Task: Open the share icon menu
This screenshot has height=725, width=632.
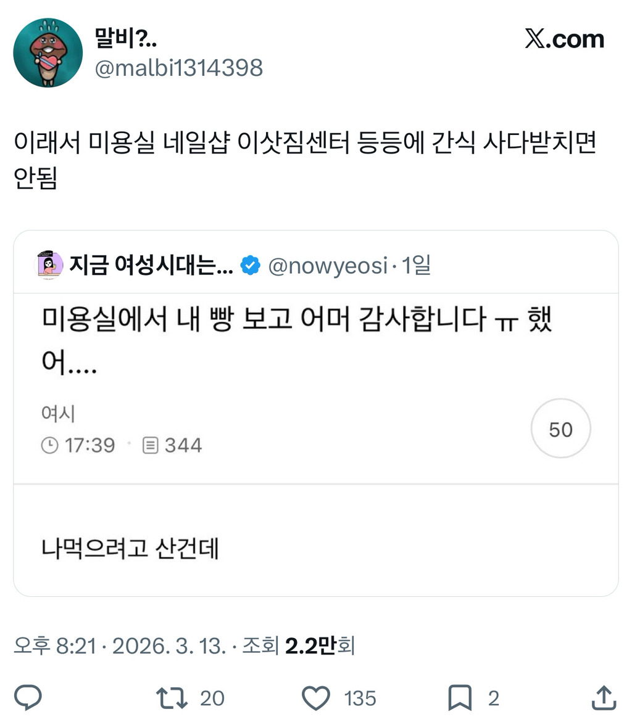Action: click(x=603, y=698)
